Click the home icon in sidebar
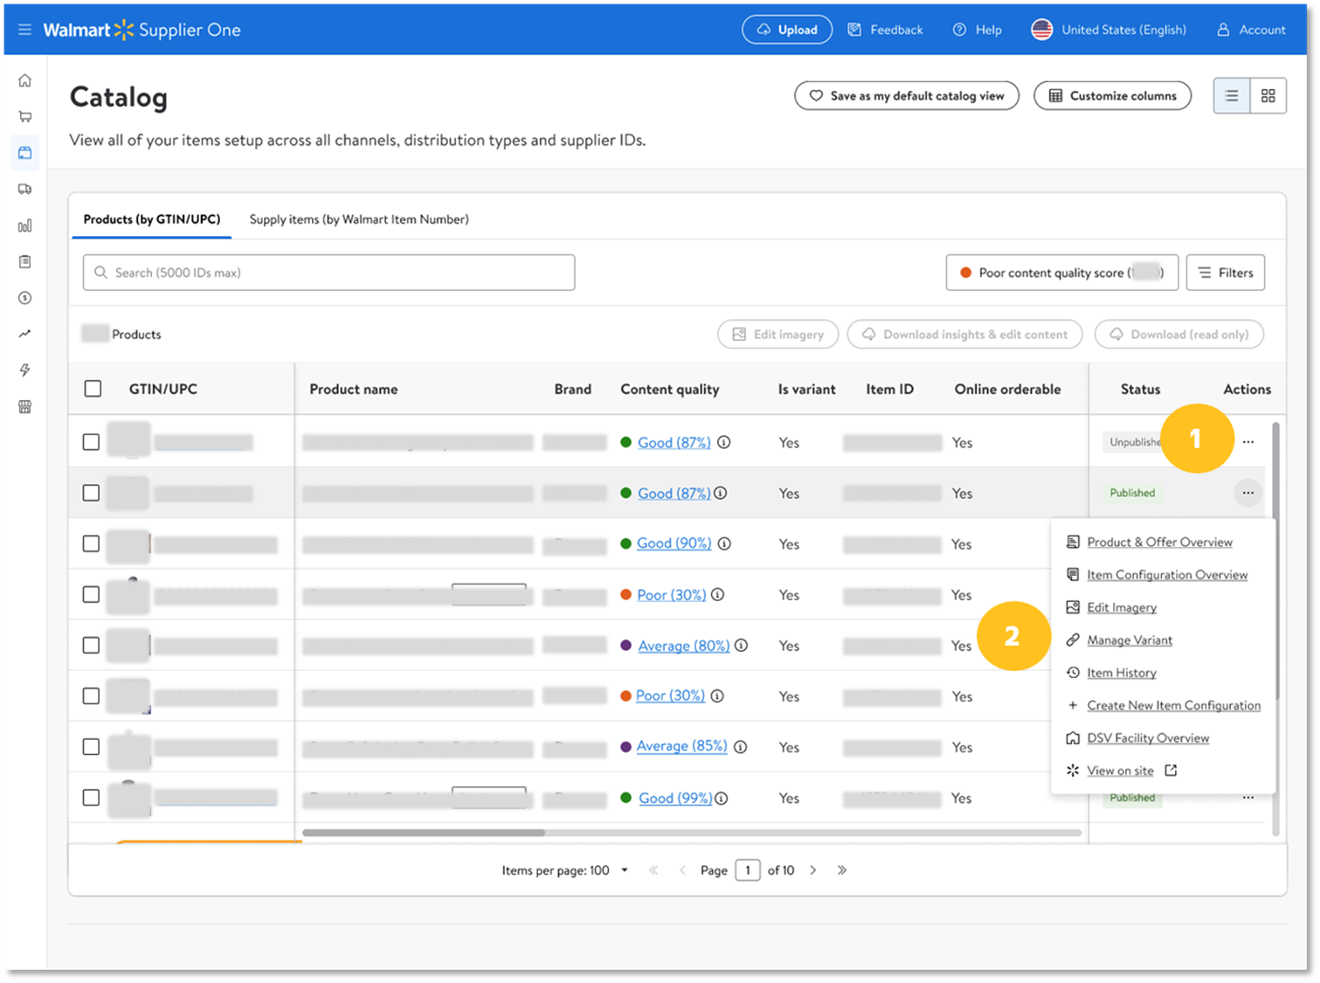Viewport: 1320px width, 983px height. (x=25, y=80)
